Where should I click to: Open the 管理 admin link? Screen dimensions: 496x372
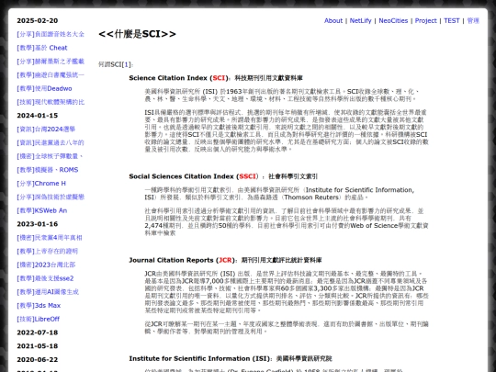pos(473,20)
